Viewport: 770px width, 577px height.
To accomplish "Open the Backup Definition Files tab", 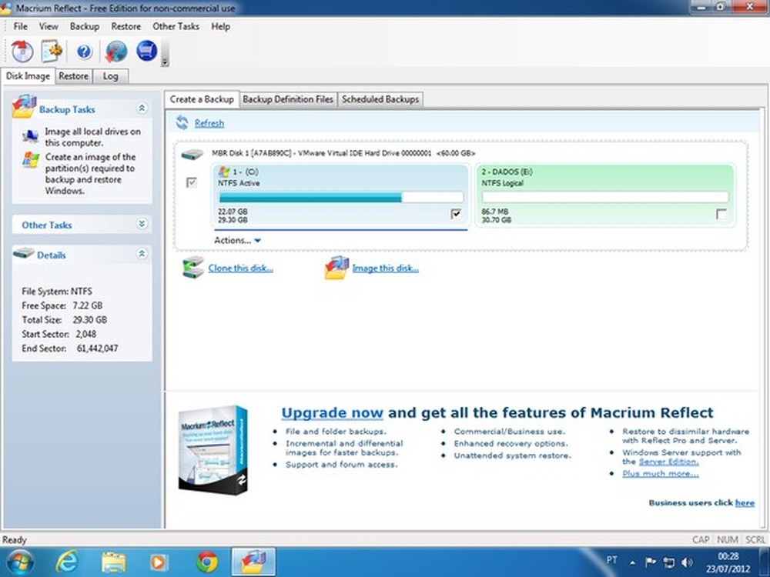I will pyautogui.click(x=288, y=99).
